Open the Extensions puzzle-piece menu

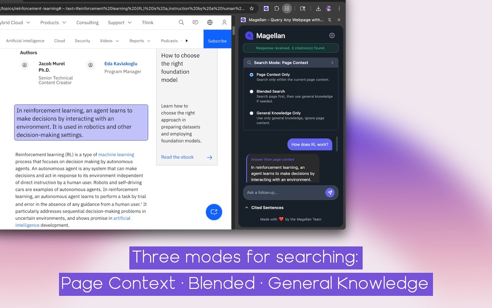276,8
